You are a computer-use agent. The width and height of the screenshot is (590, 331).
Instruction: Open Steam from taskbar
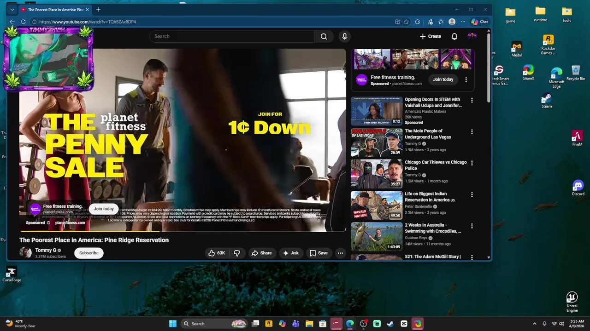[x=390, y=324]
